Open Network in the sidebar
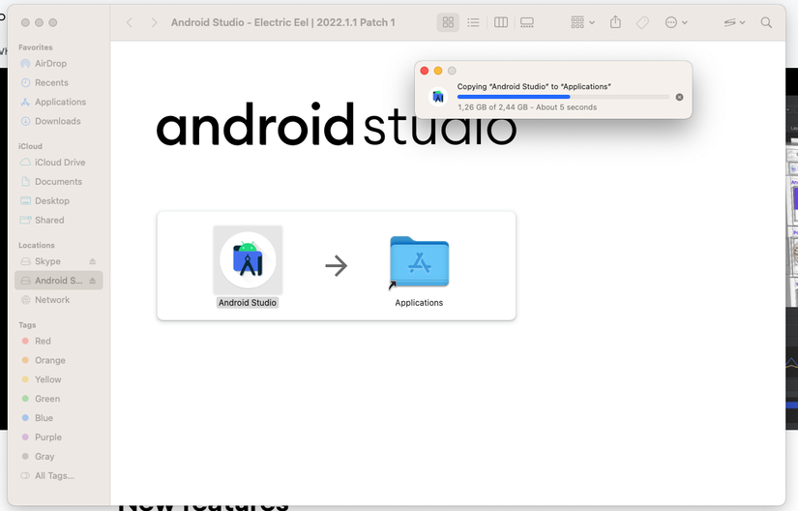Image resolution: width=798 pixels, height=511 pixels. click(x=59, y=300)
